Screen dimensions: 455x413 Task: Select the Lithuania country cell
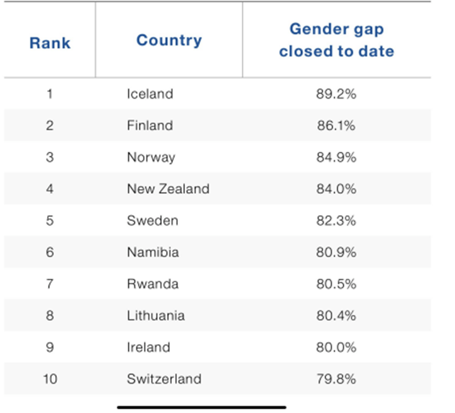[156, 316]
